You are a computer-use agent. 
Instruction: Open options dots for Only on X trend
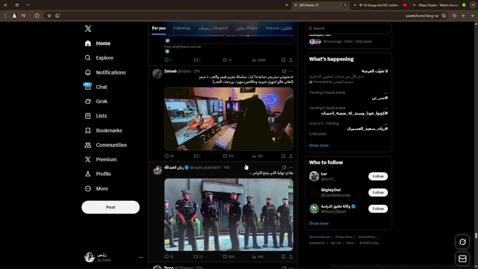point(385,124)
